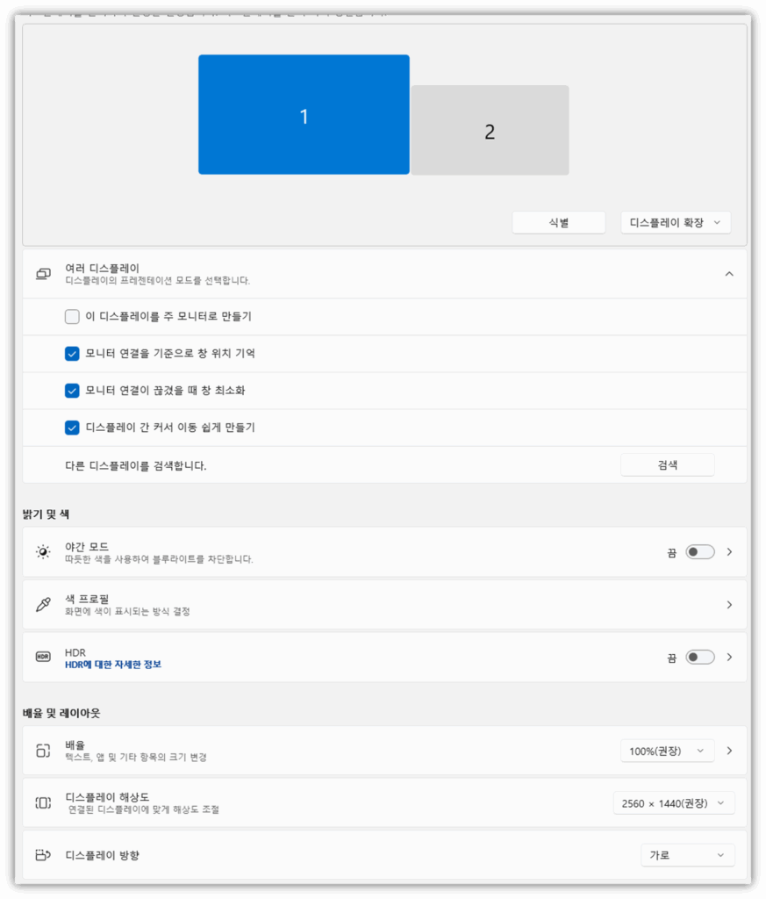
Task: Click the HDR badge icon
Action: tap(42, 656)
